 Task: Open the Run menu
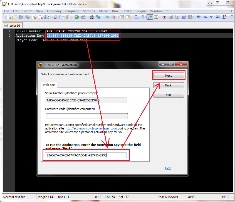click(115, 11)
